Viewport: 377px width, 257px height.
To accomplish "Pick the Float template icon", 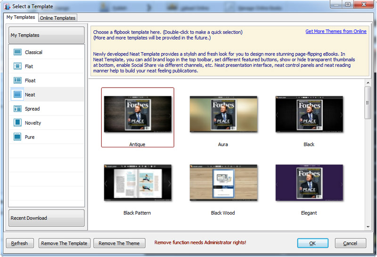I will pos(18,80).
